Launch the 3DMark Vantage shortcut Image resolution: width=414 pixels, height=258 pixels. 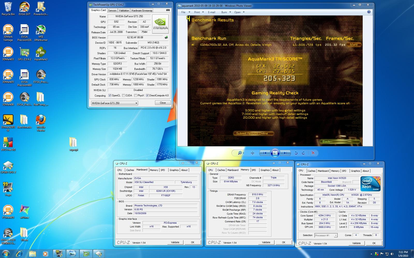click(x=8, y=33)
